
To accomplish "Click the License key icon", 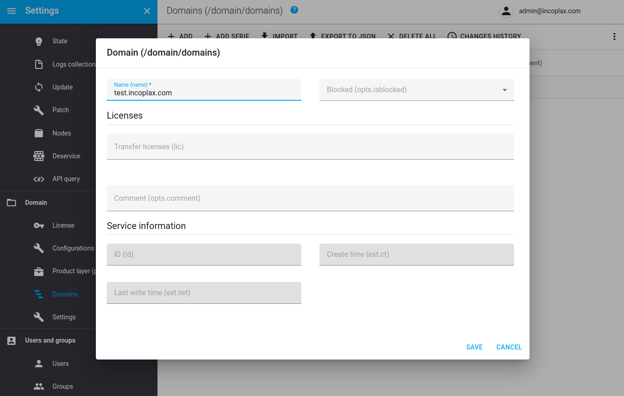I will (x=39, y=225).
